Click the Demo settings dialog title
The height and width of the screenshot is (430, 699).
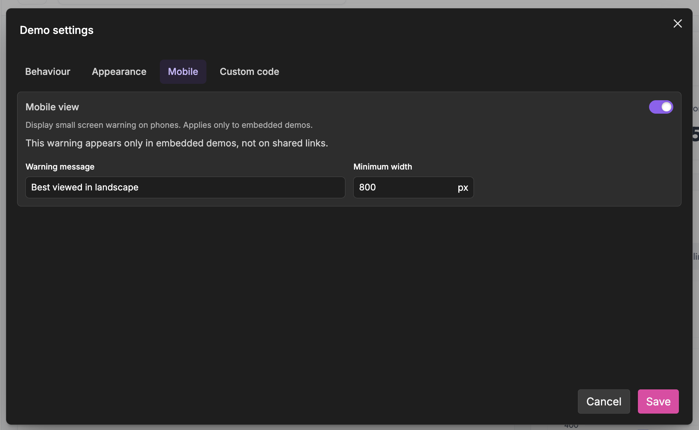(57, 30)
